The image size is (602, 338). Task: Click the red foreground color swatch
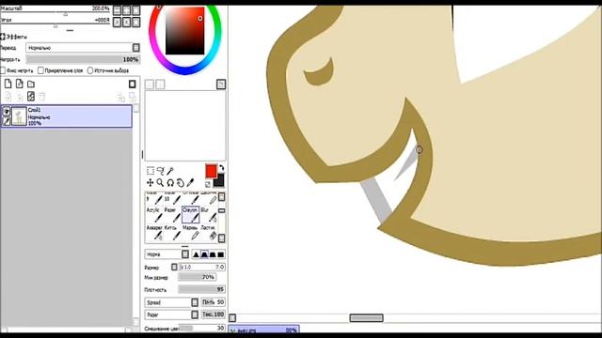pos(211,171)
